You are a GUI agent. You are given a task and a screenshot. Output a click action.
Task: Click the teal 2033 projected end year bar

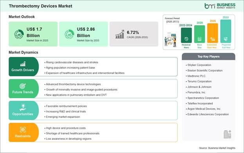[x=226, y=31]
